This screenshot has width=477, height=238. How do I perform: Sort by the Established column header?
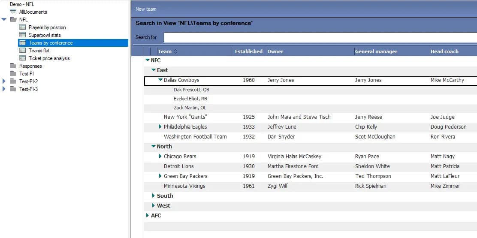click(248, 51)
